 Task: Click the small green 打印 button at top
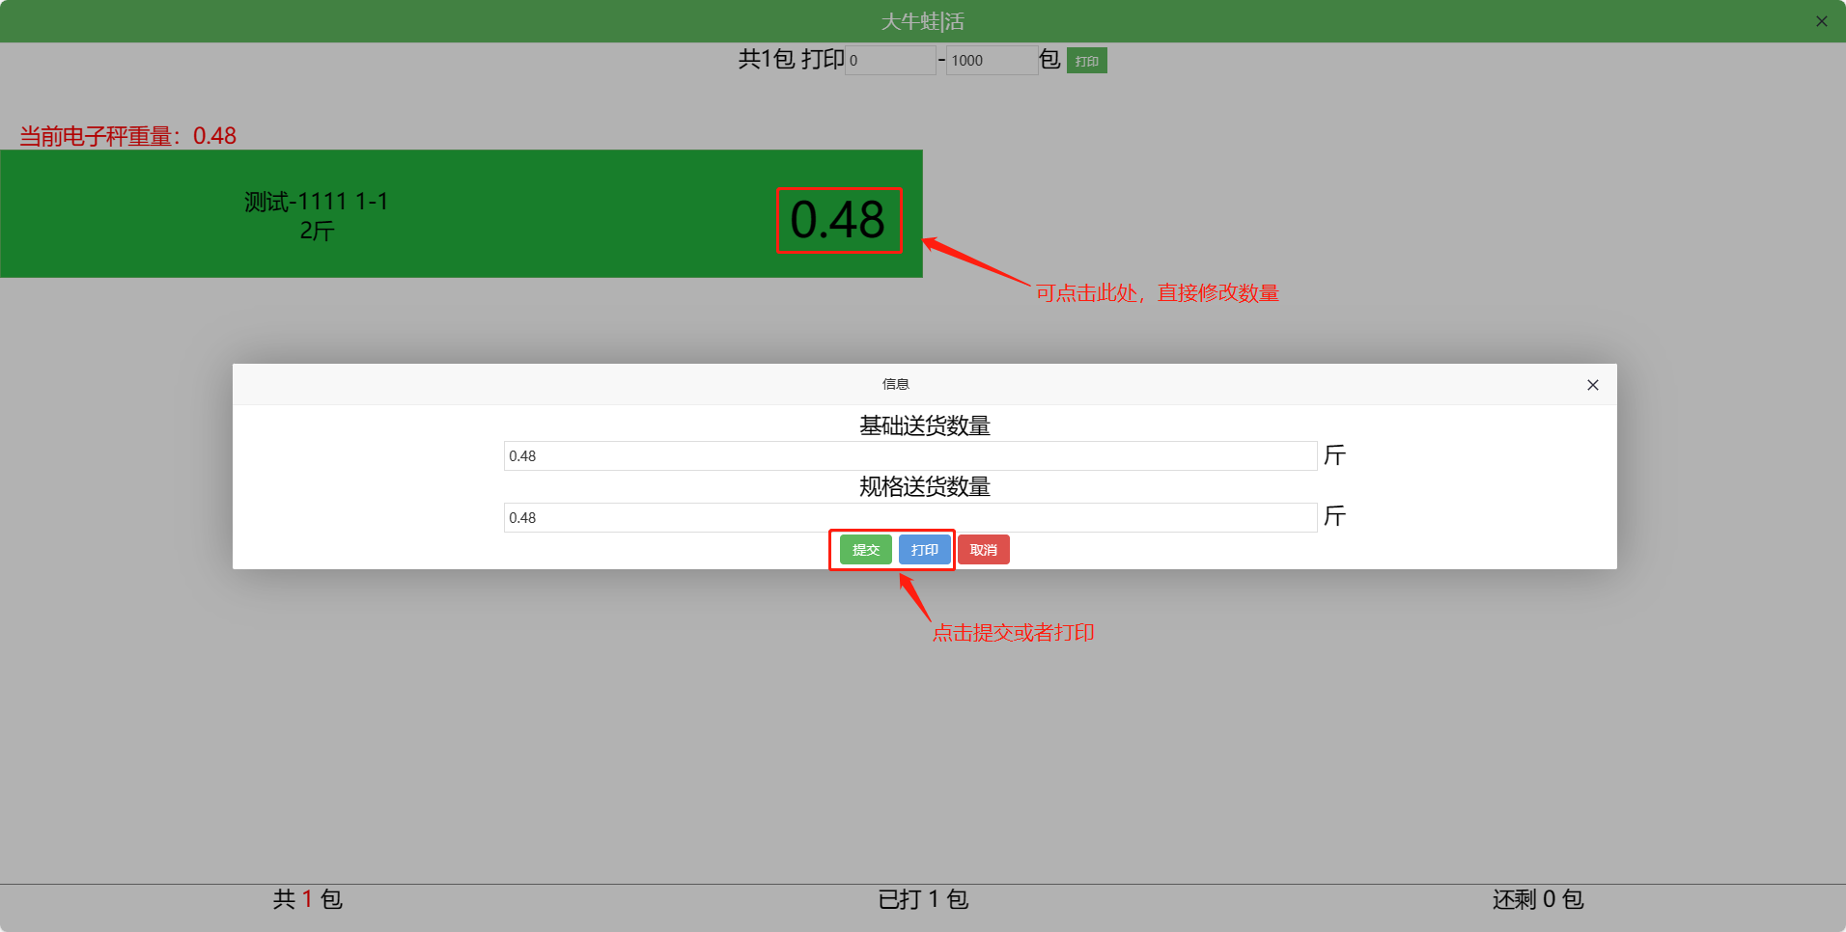pos(1086,61)
